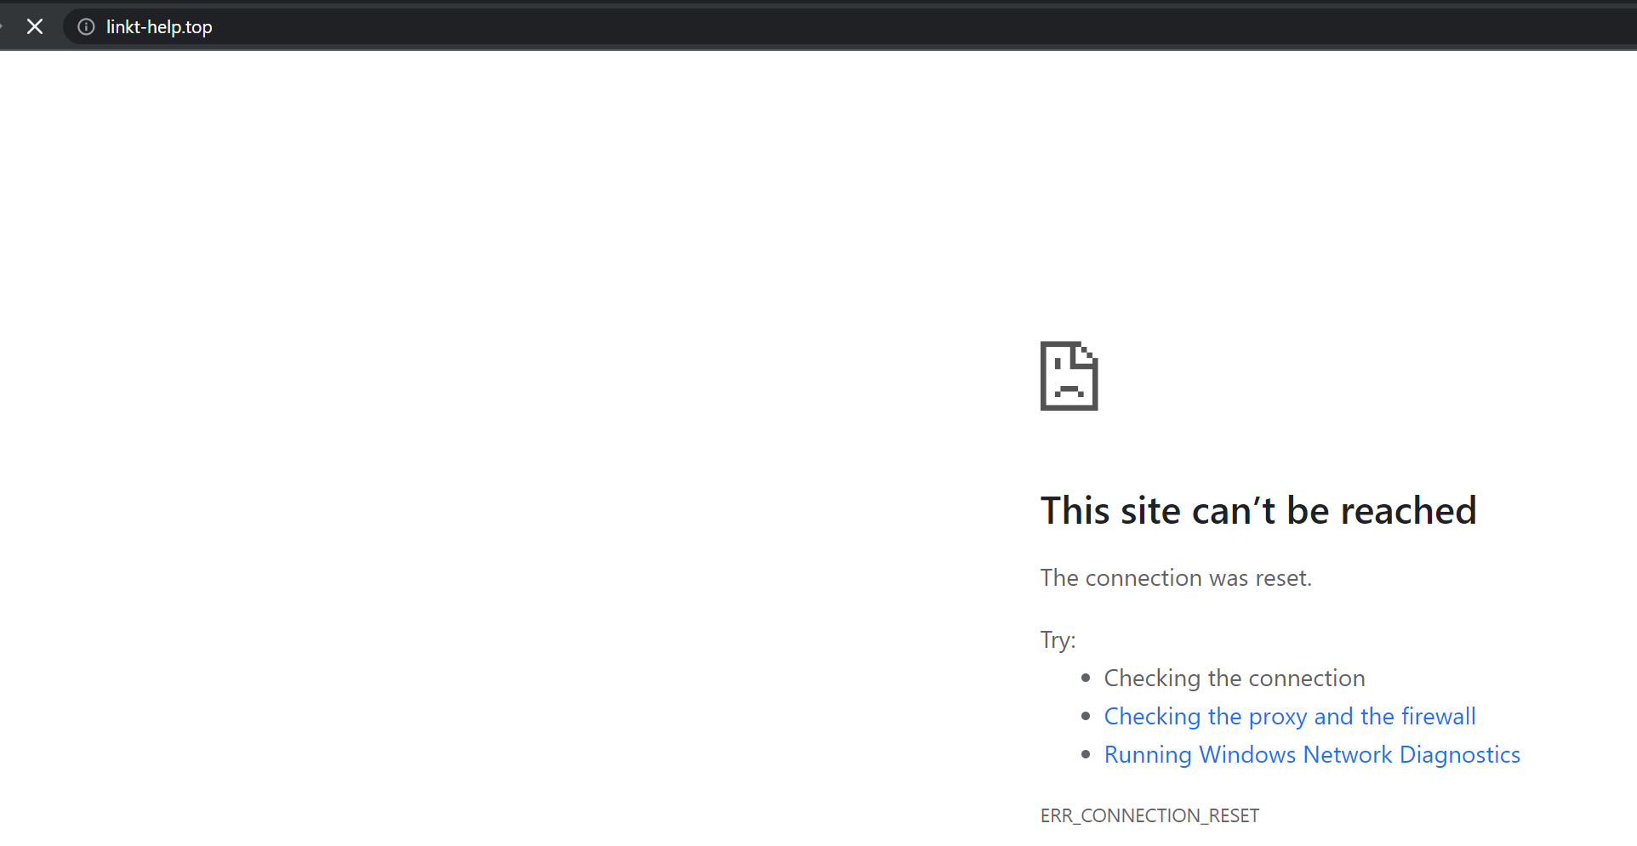The height and width of the screenshot is (846, 1637).
Task: Click the site information icon in the address bar
Action: point(85,26)
